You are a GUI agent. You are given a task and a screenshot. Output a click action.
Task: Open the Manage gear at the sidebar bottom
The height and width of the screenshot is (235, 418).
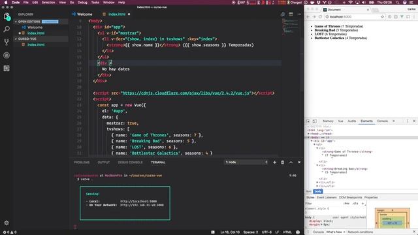[x=7, y=223]
